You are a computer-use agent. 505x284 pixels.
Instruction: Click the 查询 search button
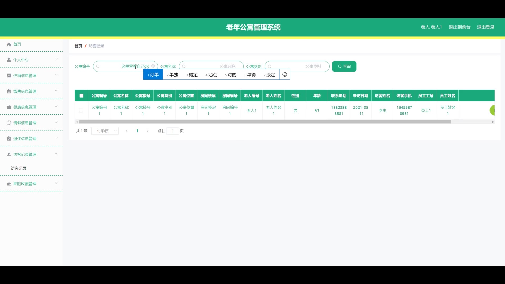(x=344, y=66)
